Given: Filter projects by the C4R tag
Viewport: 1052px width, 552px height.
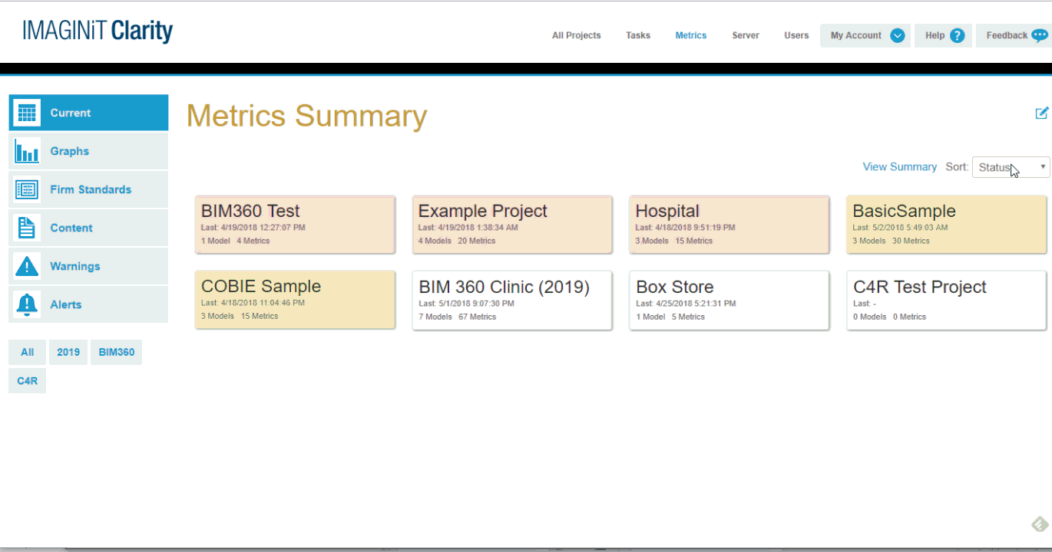Looking at the screenshot, I should pyautogui.click(x=28, y=380).
